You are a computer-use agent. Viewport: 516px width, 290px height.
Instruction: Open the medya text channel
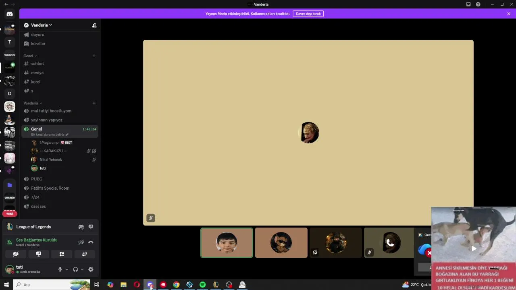(60, 72)
